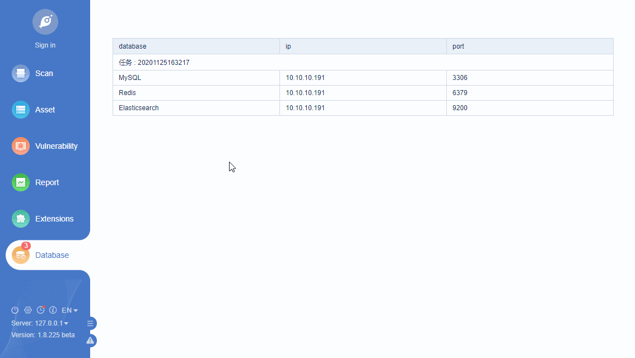Image resolution: width=635 pixels, height=358 pixels.
Task: Select the Database sidebar item
Action: point(48,255)
